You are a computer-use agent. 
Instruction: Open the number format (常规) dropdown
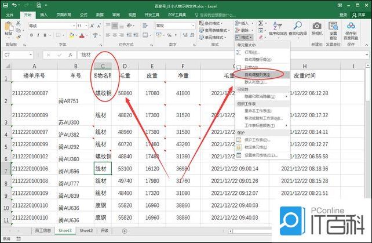[x=193, y=26]
